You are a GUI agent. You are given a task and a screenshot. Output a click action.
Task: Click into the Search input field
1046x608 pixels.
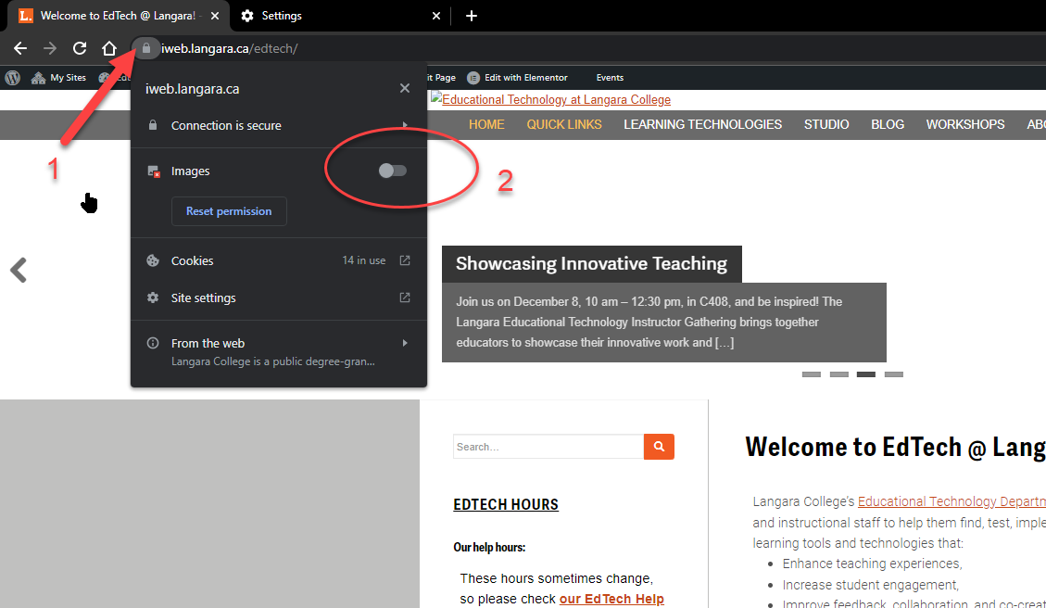pos(548,447)
